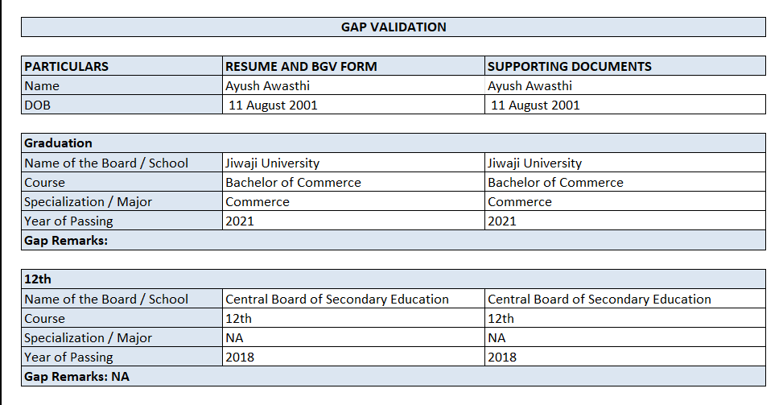
Task: Click the GAP VALIDATION title cell
Action: (394, 27)
